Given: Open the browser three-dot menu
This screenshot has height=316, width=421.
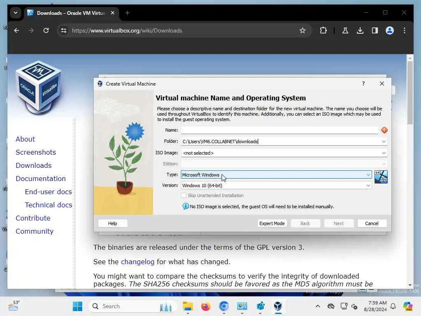Looking at the screenshot, I should 405,30.
